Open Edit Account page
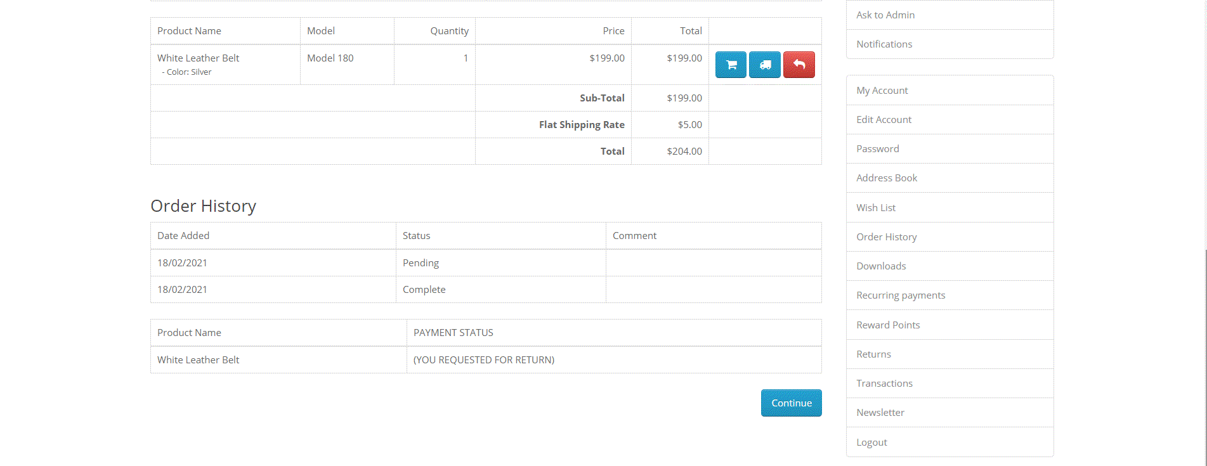The height and width of the screenshot is (466, 1207). (884, 119)
